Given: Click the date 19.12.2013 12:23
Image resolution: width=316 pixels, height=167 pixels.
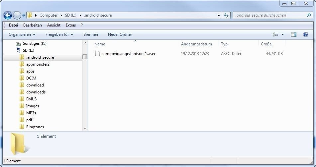Looking at the screenshot, I should coord(195,54).
